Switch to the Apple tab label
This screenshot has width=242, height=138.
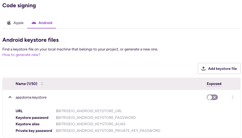18,23
